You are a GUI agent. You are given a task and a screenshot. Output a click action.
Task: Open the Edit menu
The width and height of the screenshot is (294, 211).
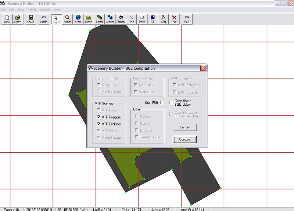tap(12, 10)
